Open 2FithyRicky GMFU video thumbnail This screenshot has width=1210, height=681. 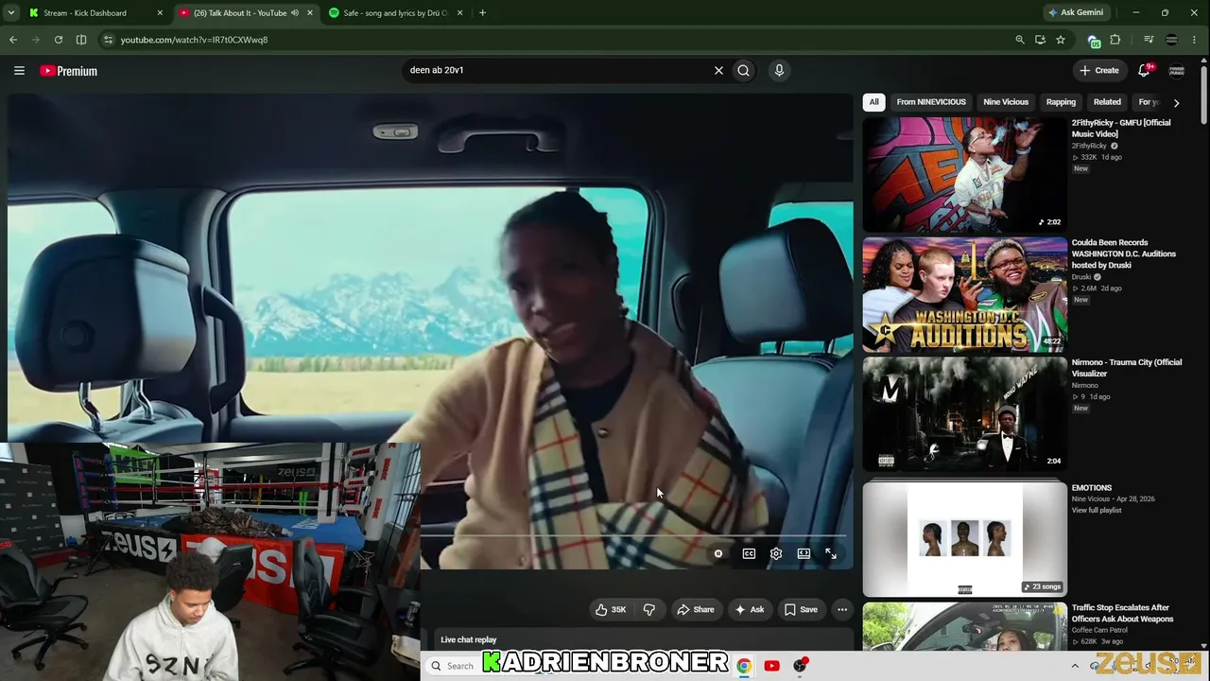click(x=964, y=175)
